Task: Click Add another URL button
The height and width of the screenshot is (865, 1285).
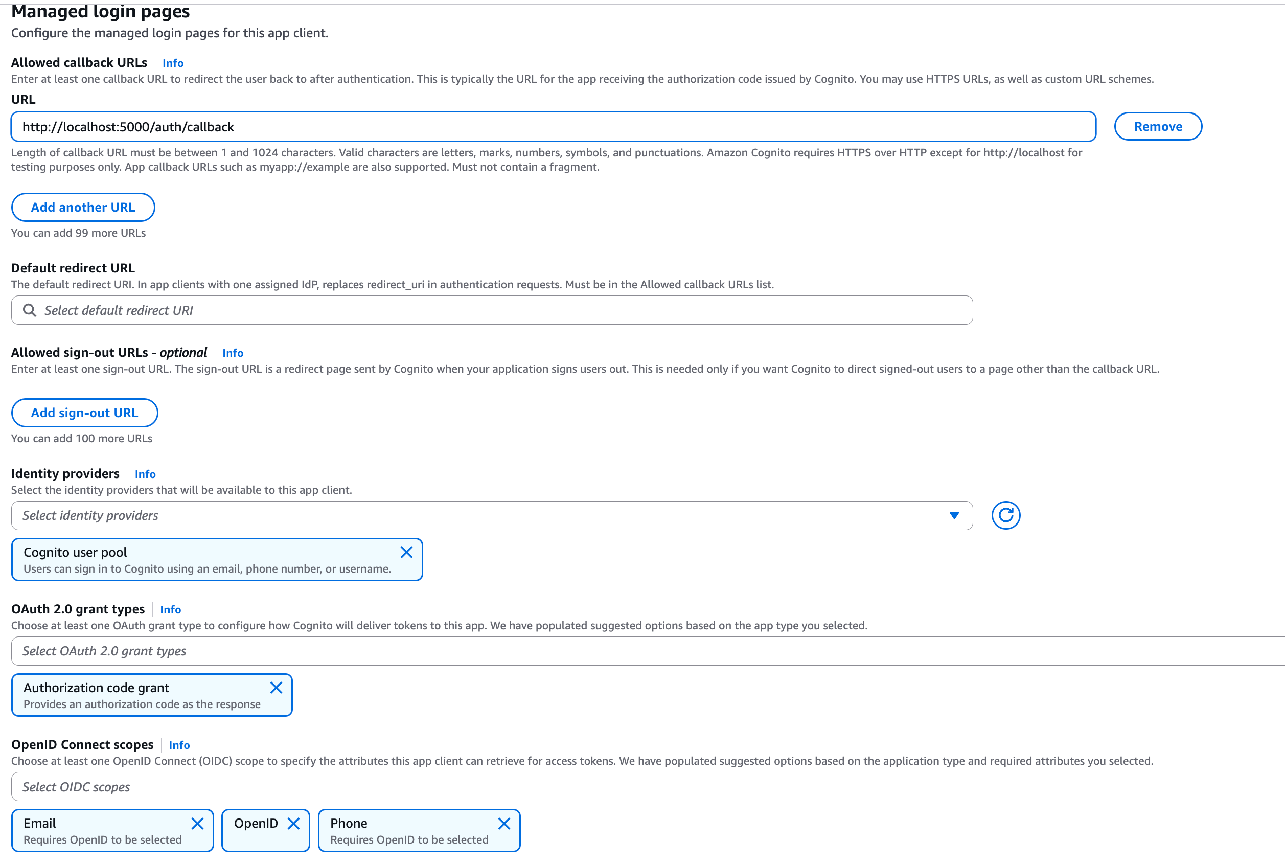Action: click(x=83, y=208)
